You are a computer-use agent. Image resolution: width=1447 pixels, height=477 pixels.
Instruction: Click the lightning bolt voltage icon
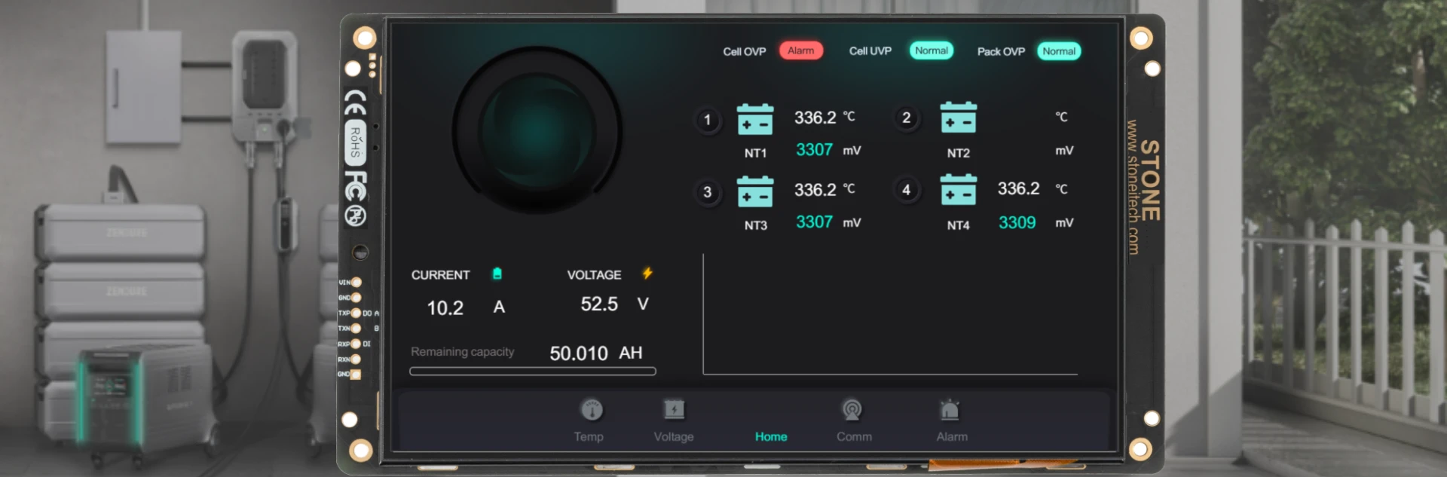[x=647, y=274]
